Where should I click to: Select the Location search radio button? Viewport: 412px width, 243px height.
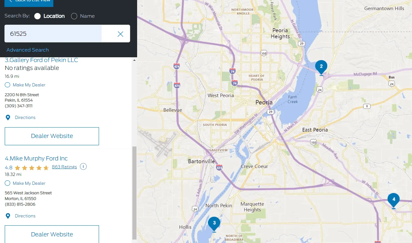(37, 16)
